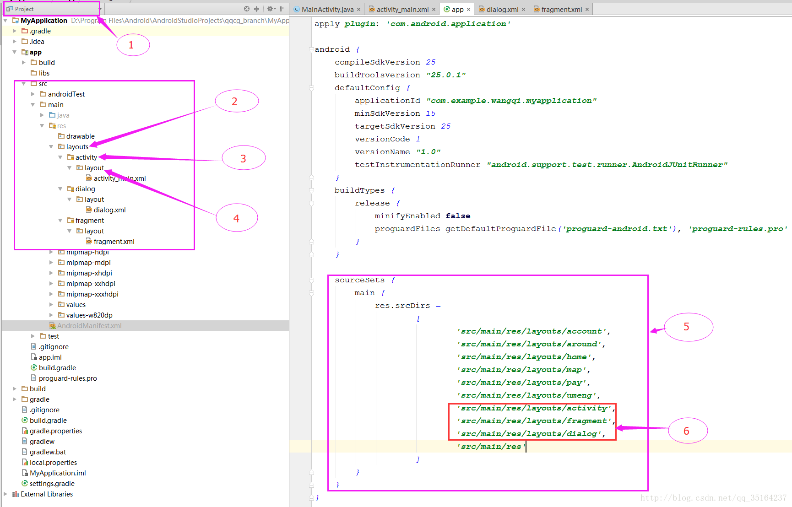Fold the defaultConfig block in gutter
792x507 pixels.
tap(311, 88)
